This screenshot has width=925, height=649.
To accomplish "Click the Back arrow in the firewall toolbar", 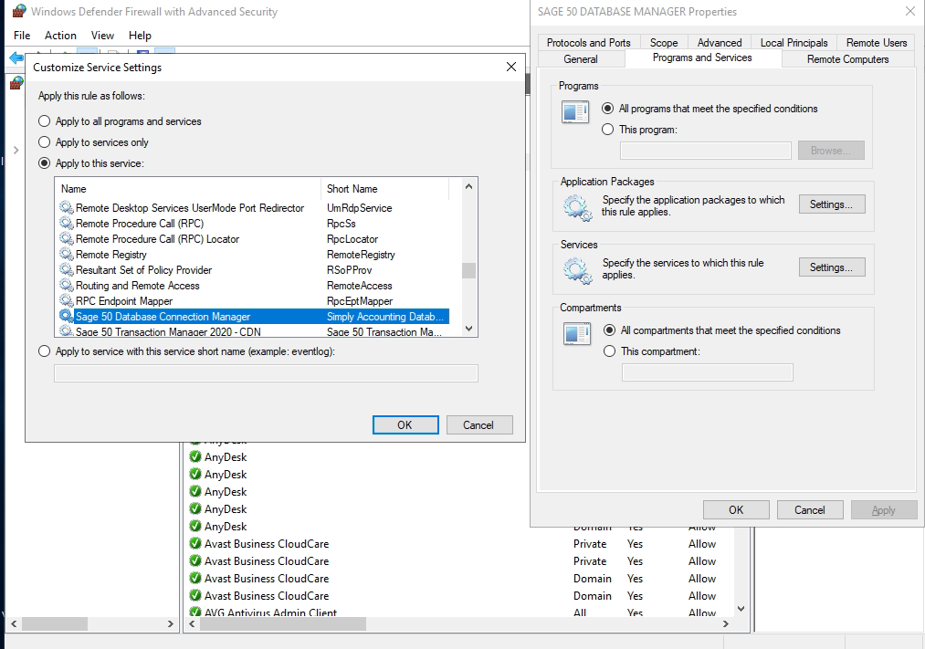I will pos(16,58).
